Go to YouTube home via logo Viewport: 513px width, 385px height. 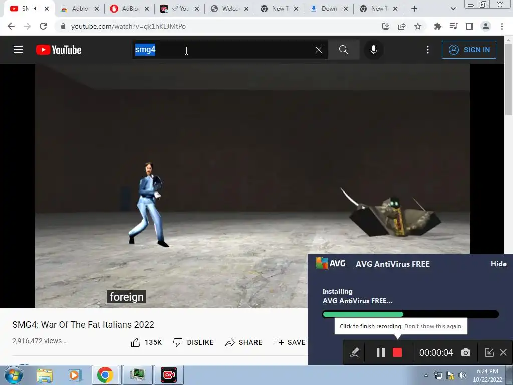coord(59,50)
